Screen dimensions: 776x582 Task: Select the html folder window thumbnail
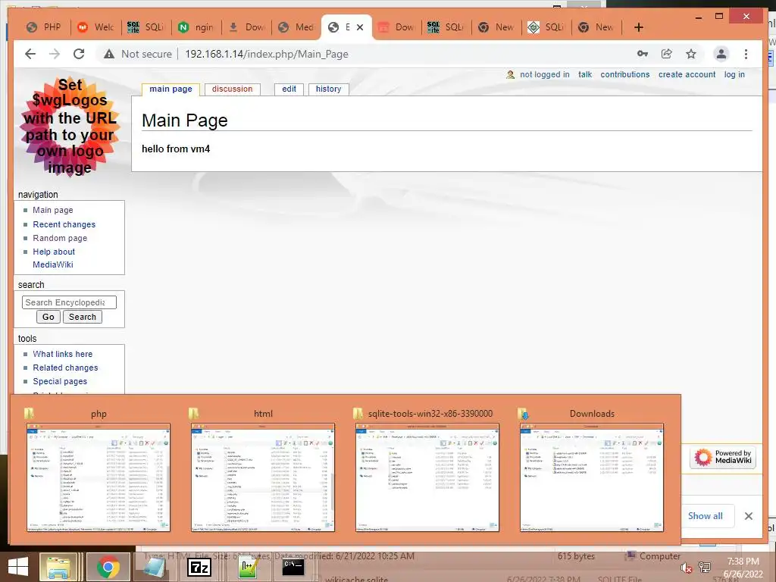pos(263,477)
